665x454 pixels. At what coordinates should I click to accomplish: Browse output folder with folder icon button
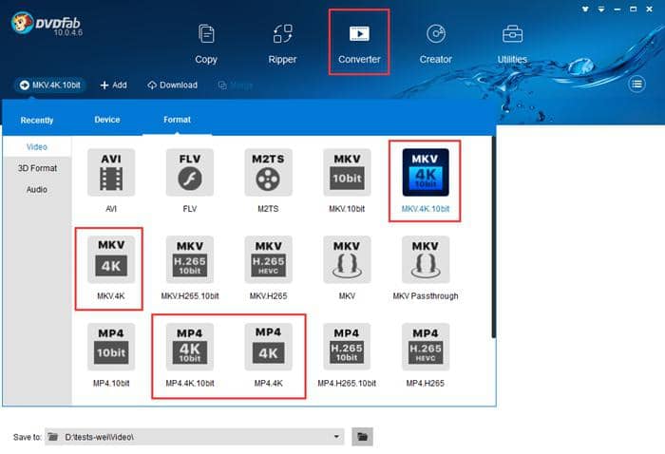[362, 437]
